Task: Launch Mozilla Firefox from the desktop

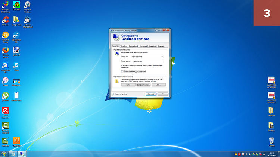Action: pyautogui.click(x=5, y=50)
